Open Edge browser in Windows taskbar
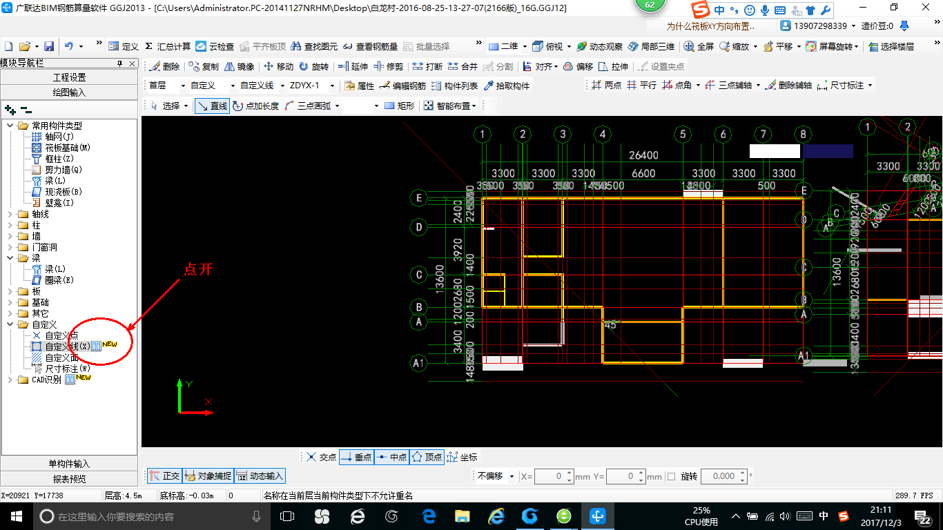Viewport: 943px width, 530px height. [429, 516]
